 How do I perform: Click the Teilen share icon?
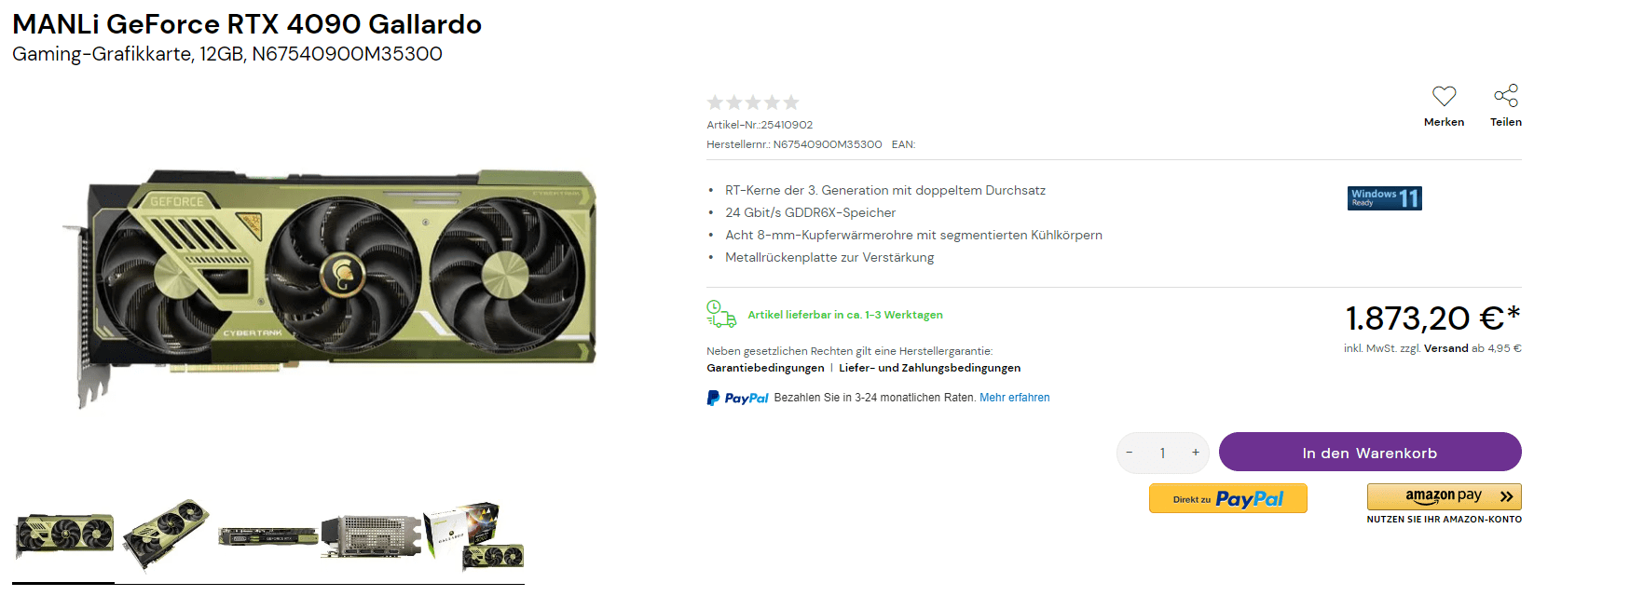[x=1506, y=96]
